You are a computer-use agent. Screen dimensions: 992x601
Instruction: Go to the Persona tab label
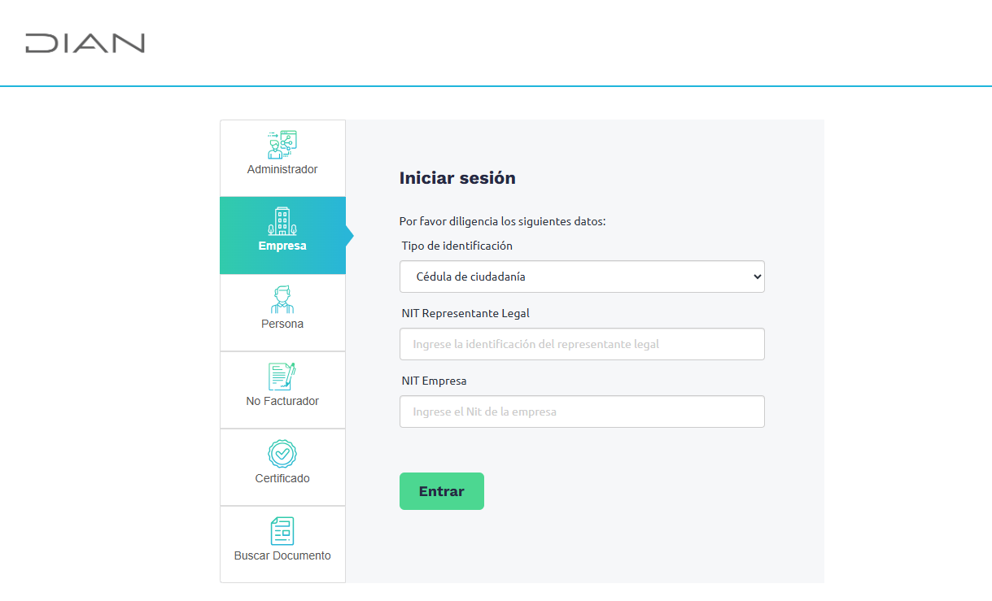282,324
